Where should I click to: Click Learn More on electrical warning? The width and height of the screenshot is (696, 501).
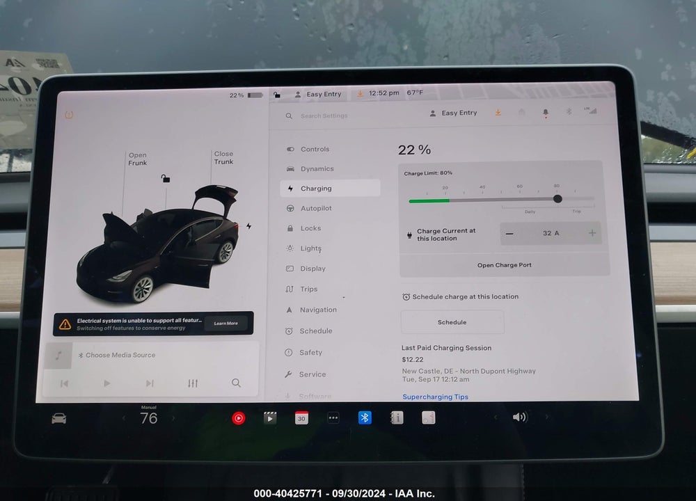pyautogui.click(x=226, y=323)
